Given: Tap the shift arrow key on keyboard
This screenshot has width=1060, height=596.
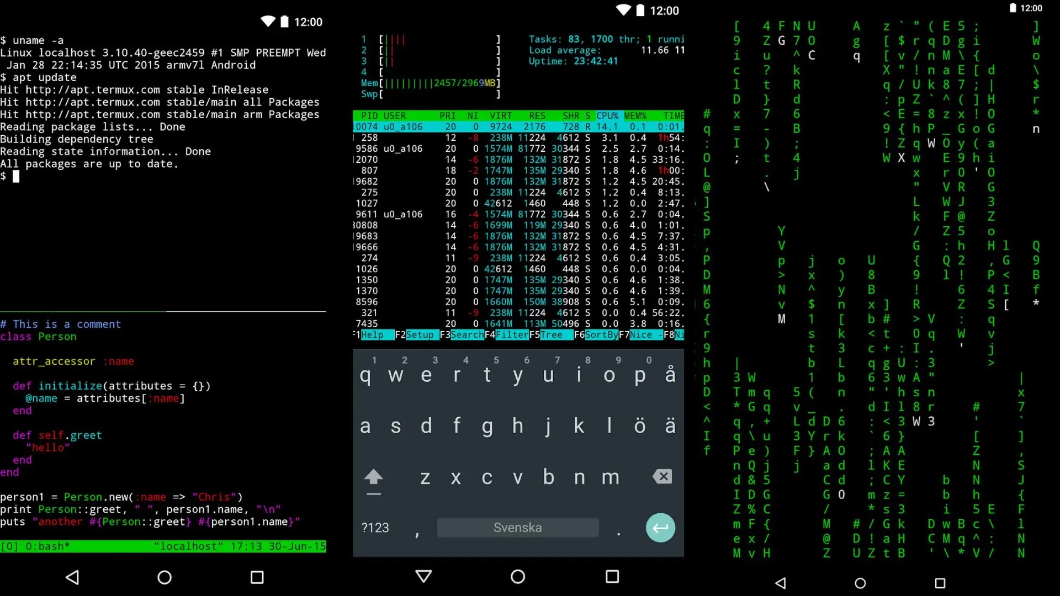Looking at the screenshot, I should coord(374,478).
